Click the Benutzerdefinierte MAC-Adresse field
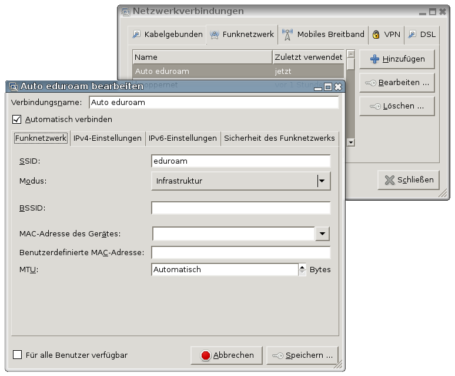Screen dimensions: 455x376 [241, 252]
